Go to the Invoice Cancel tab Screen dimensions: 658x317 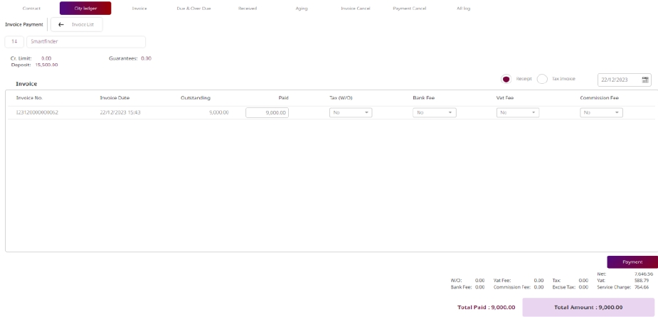coord(354,9)
